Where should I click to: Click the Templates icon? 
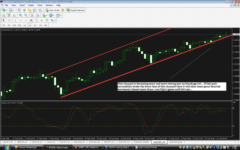pos(58,15)
